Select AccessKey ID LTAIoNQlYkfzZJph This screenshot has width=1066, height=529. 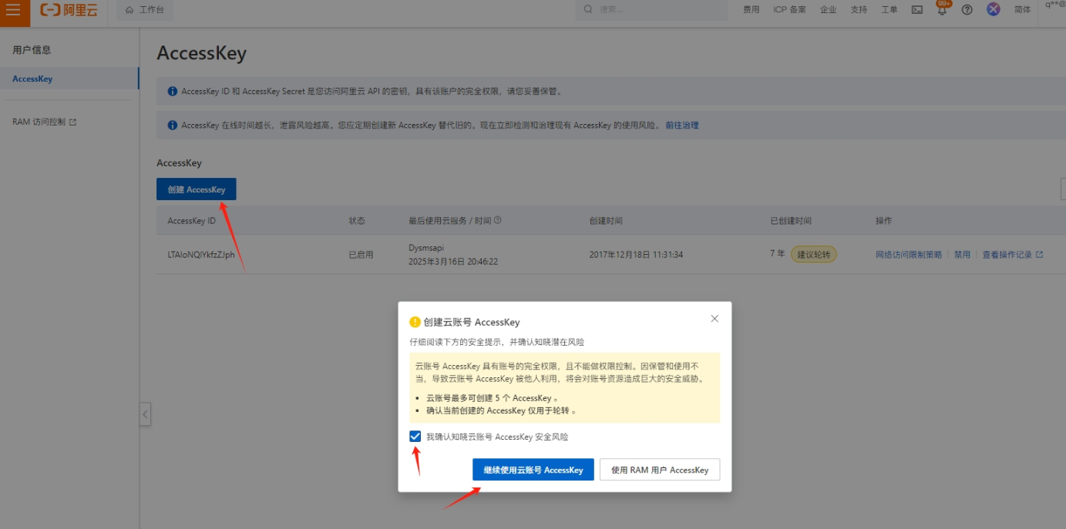201,254
